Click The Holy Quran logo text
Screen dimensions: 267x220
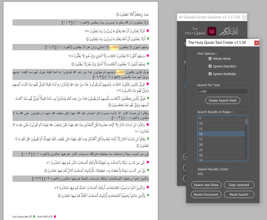pyautogui.click(x=195, y=31)
